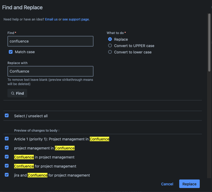
Task: Select the Replace radio option
Action: pos(110,39)
